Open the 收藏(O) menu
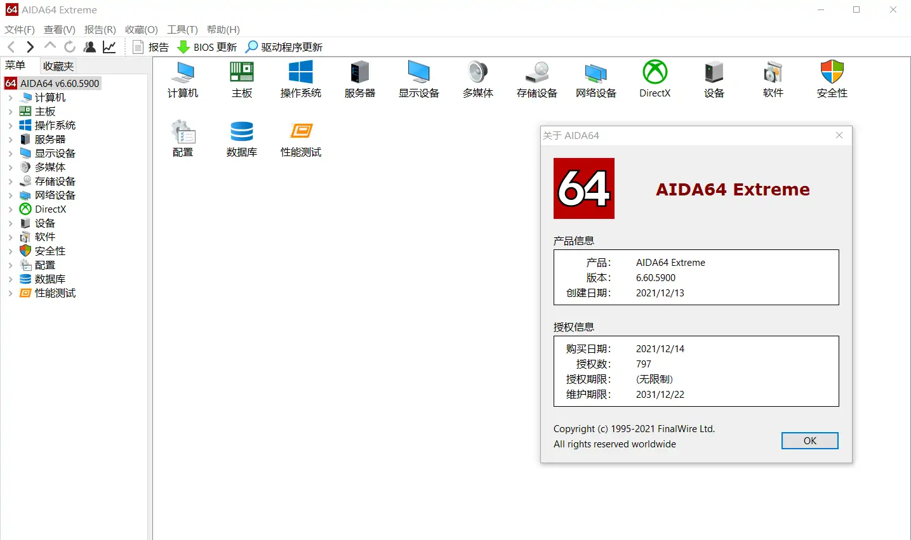 142,29
